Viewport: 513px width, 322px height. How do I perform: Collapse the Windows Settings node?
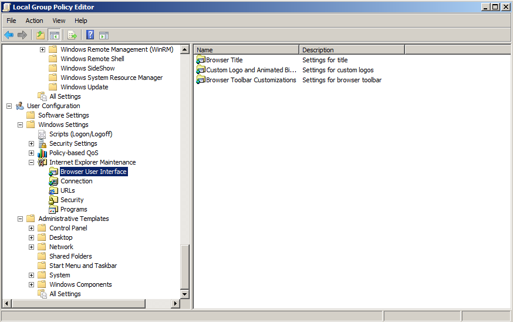[x=21, y=125]
